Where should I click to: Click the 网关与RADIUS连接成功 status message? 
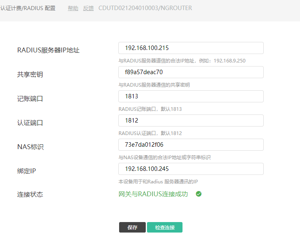(x=153, y=194)
